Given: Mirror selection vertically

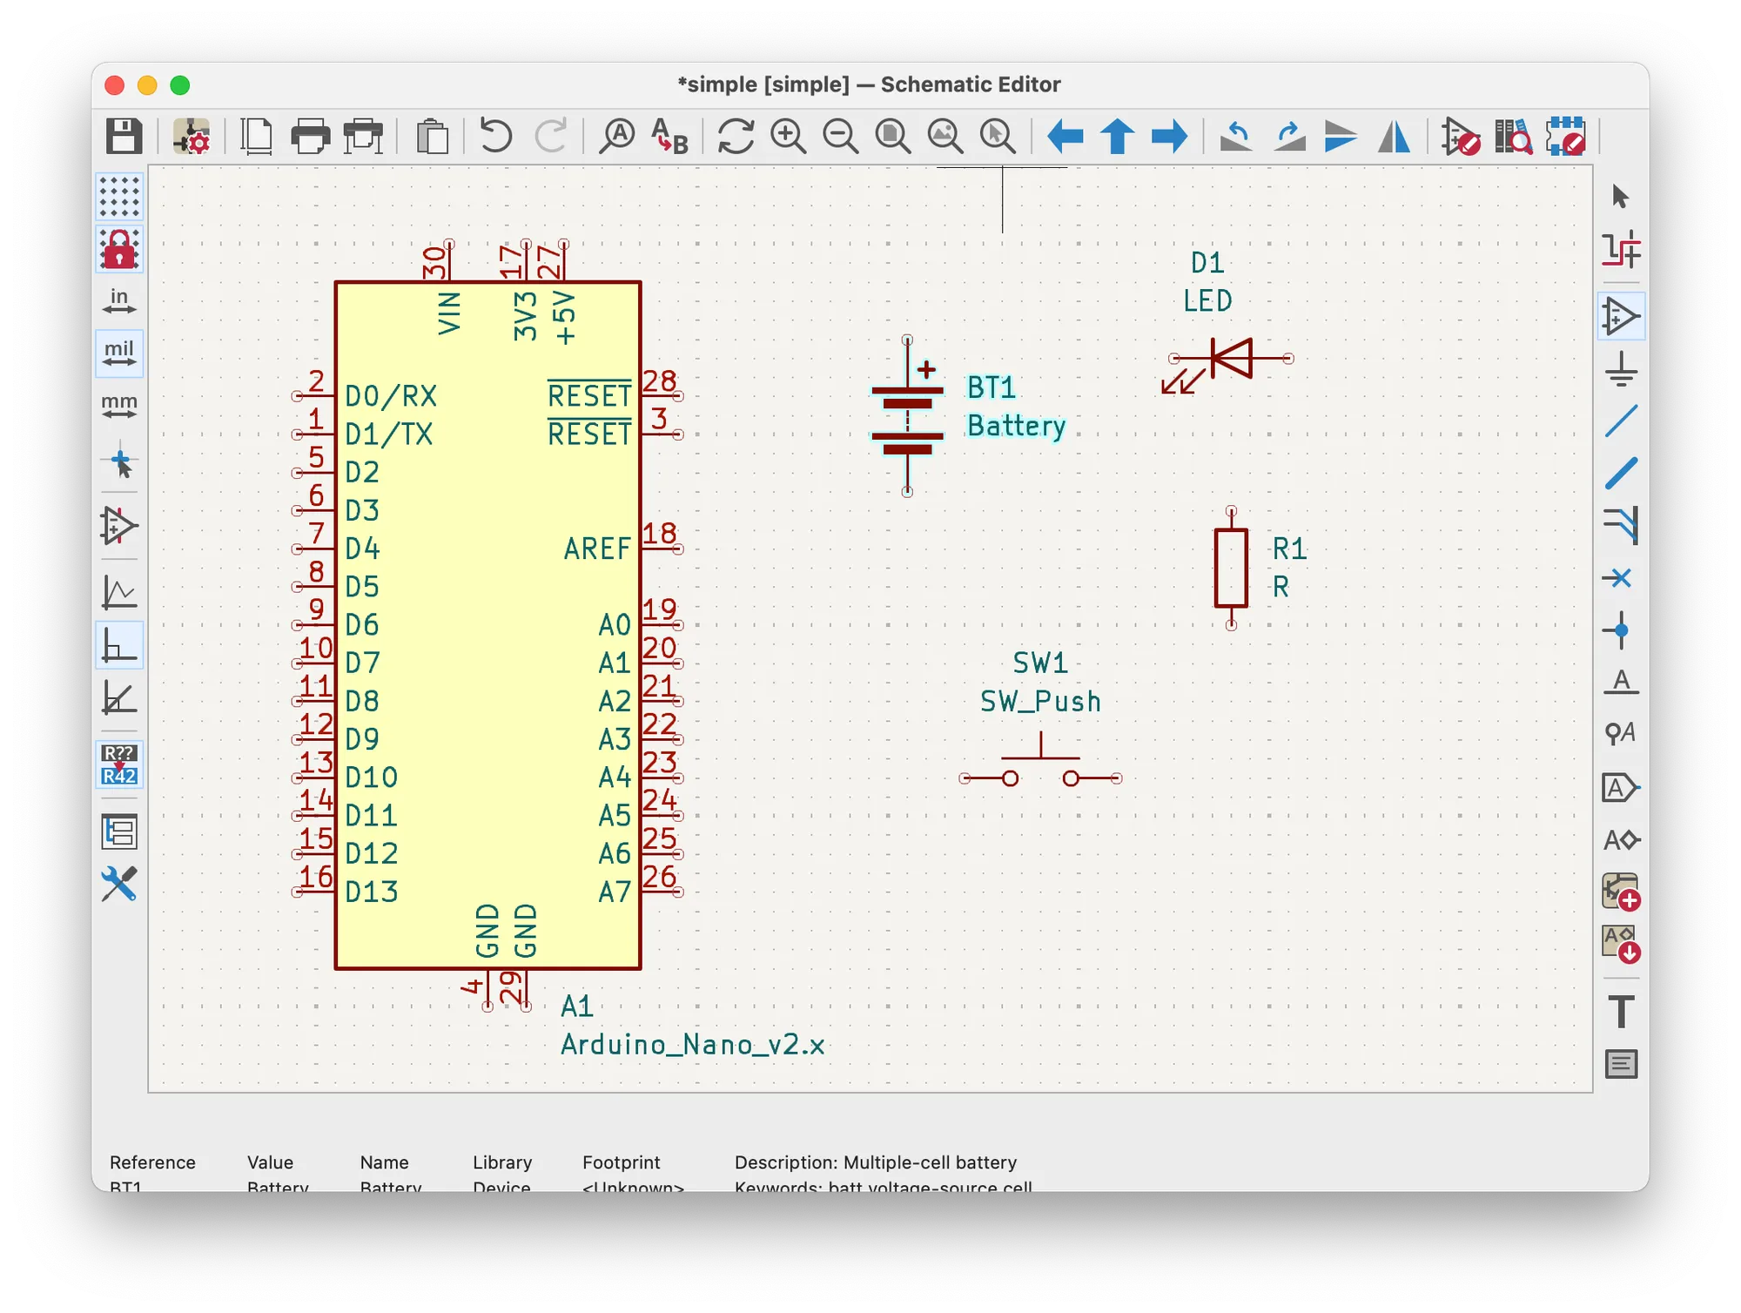Looking at the screenshot, I should click(1341, 137).
